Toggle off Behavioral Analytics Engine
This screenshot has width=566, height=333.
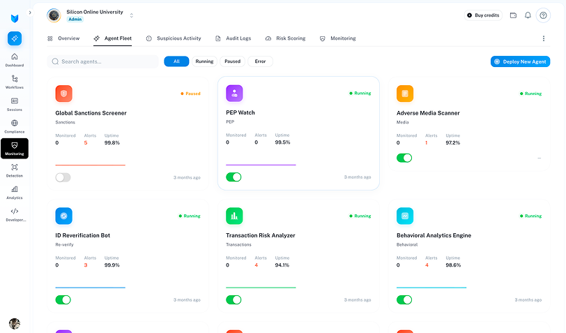click(x=404, y=299)
